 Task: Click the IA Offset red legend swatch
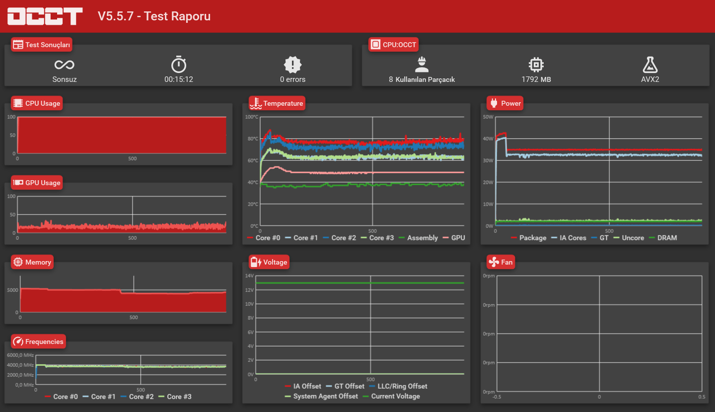click(x=288, y=386)
